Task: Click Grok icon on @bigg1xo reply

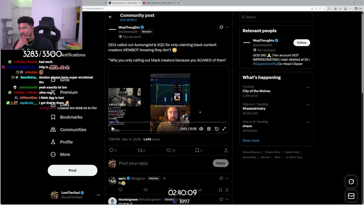Action: tap(221, 178)
